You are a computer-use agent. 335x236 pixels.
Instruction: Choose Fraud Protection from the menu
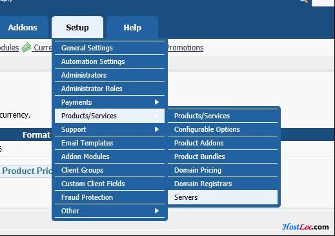[x=110, y=197]
